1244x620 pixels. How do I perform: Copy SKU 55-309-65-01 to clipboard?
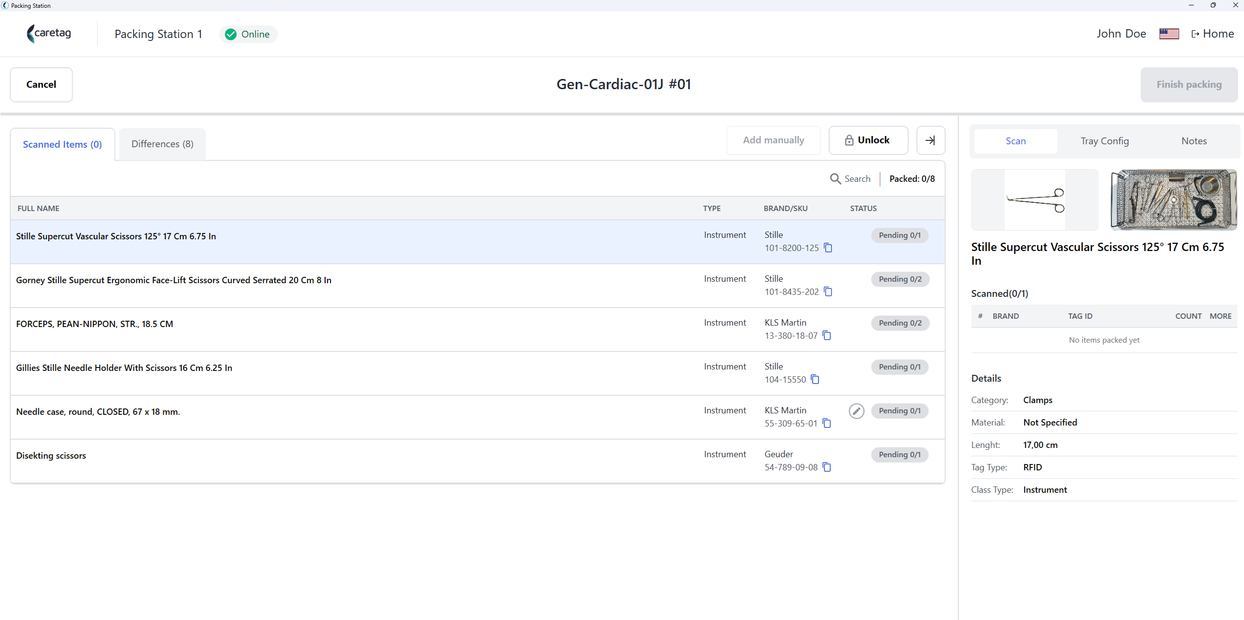827,423
